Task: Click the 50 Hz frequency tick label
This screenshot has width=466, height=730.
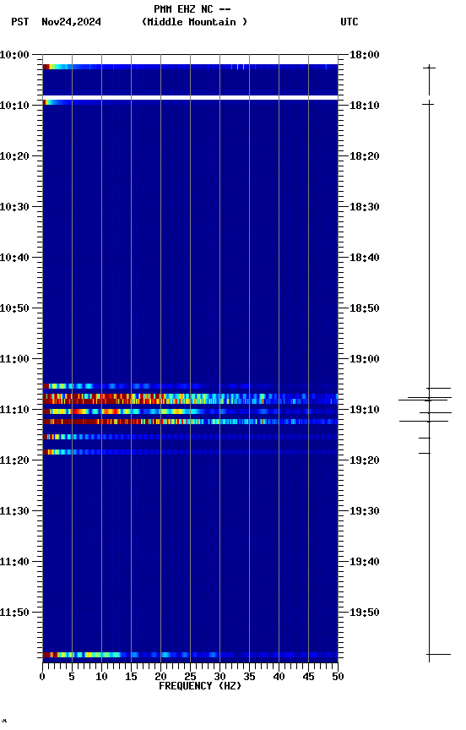Action: 338,677
